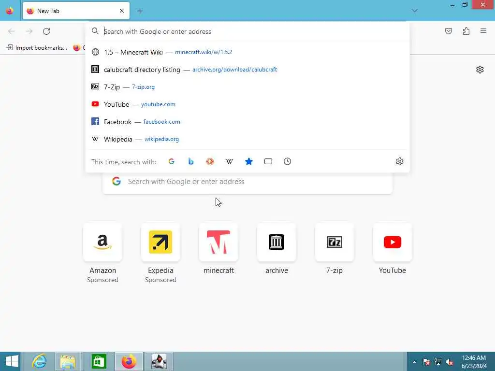Search this time with Google icon
Image resolution: width=495 pixels, height=371 pixels.
pos(172,161)
